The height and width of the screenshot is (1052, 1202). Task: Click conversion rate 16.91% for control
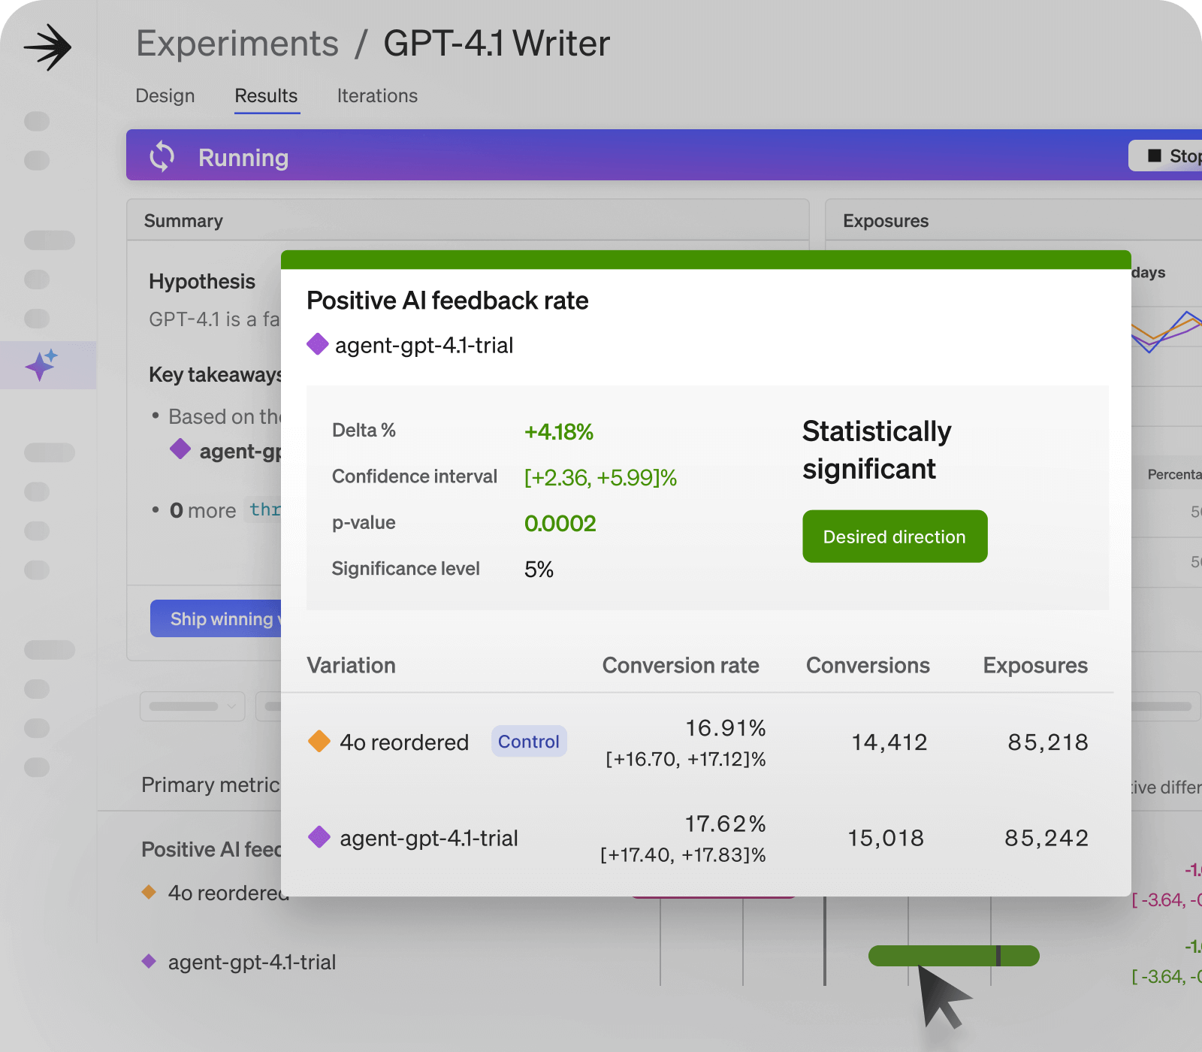[725, 728]
